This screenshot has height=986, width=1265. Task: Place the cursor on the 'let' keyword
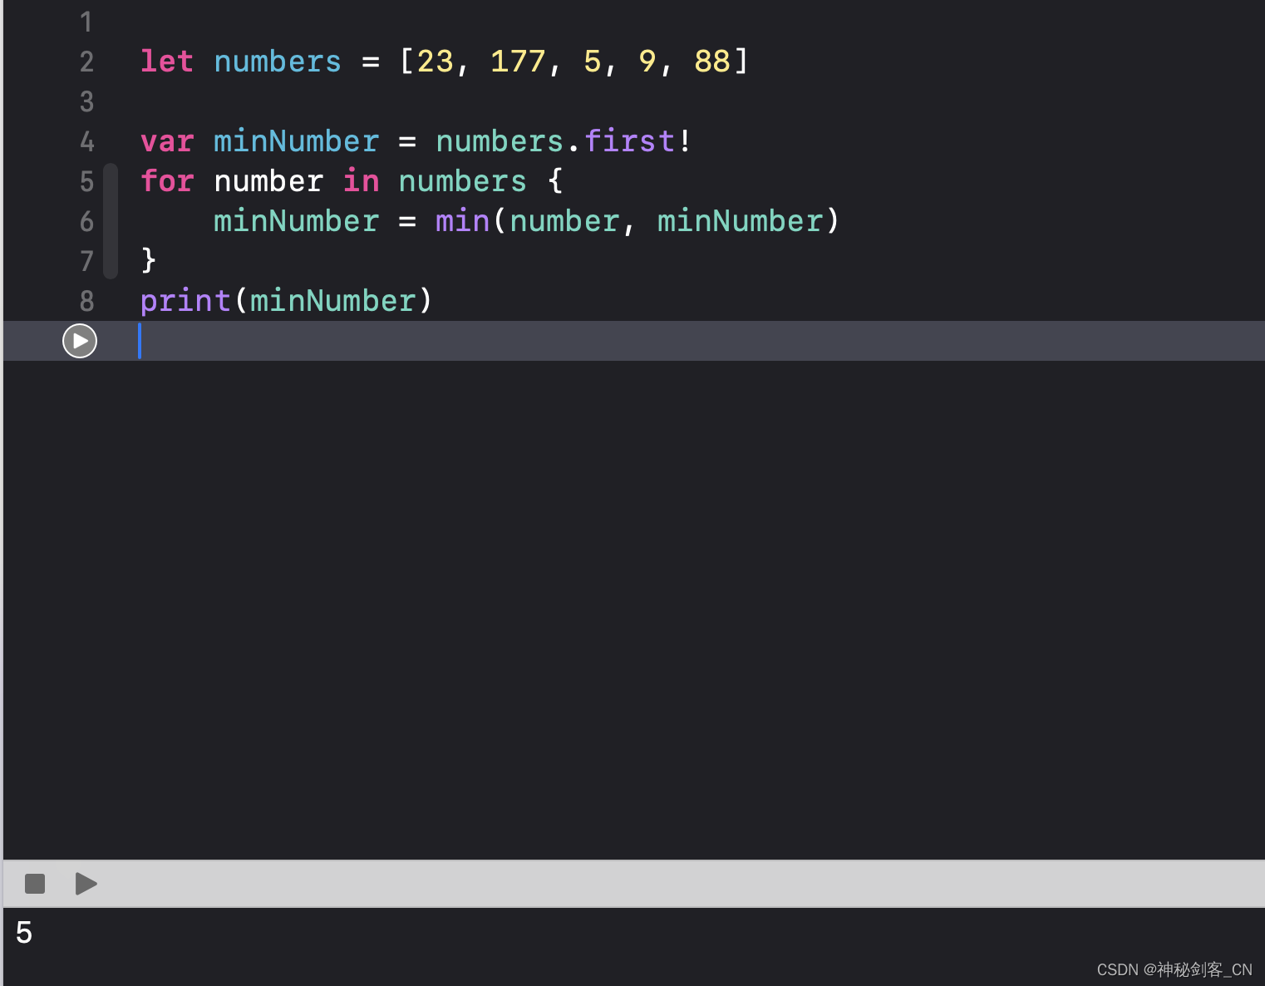click(x=167, y=62)
